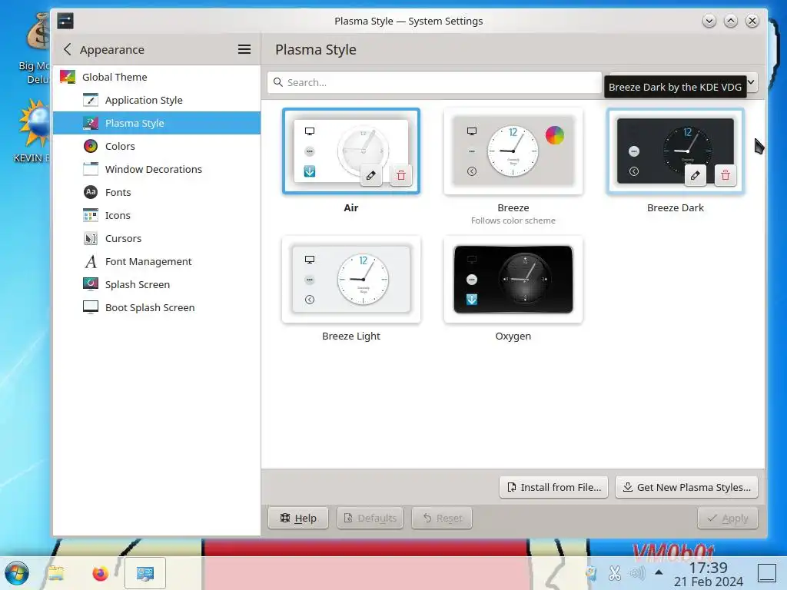Viewport: 787px width, 590px height.
Task: Select the Breeze plasma style thumbnail
Action: [x=513, y=151]
